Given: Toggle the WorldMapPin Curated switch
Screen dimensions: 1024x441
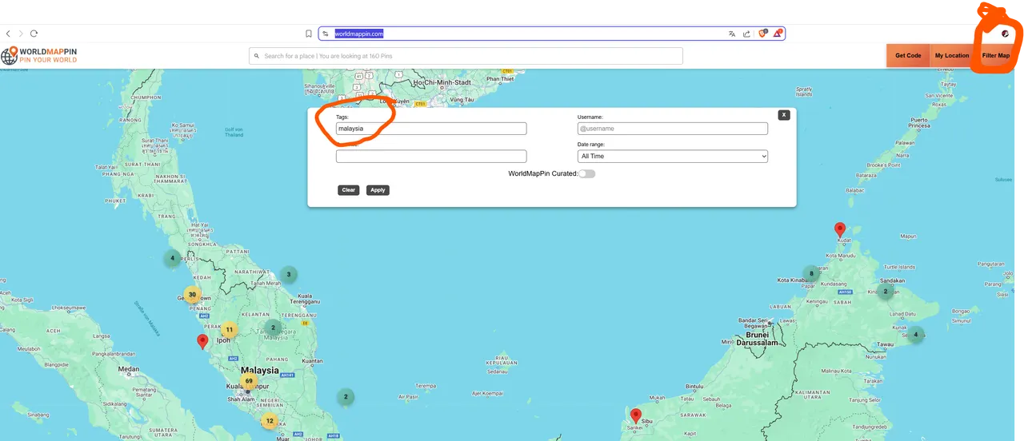Looking at the screenshot, I should click(x=586, y=173).
